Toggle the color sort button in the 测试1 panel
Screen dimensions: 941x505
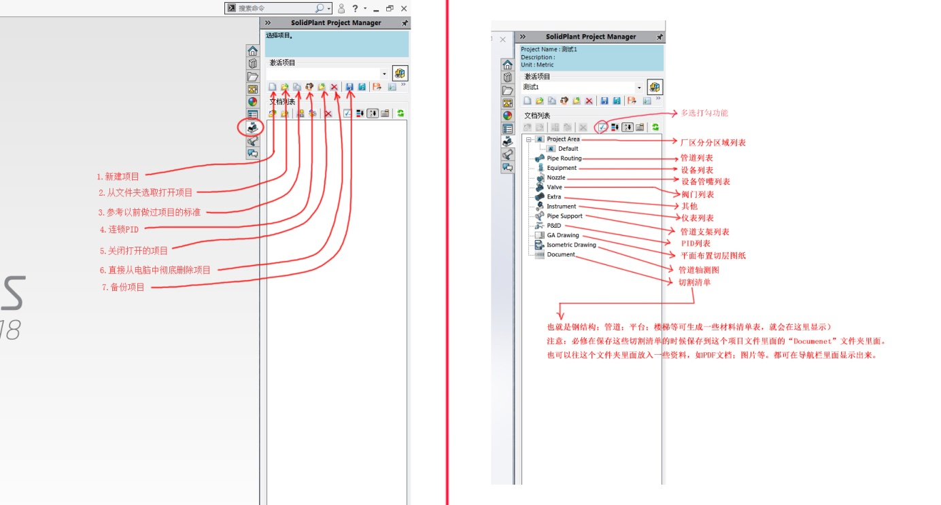[615, 127]
